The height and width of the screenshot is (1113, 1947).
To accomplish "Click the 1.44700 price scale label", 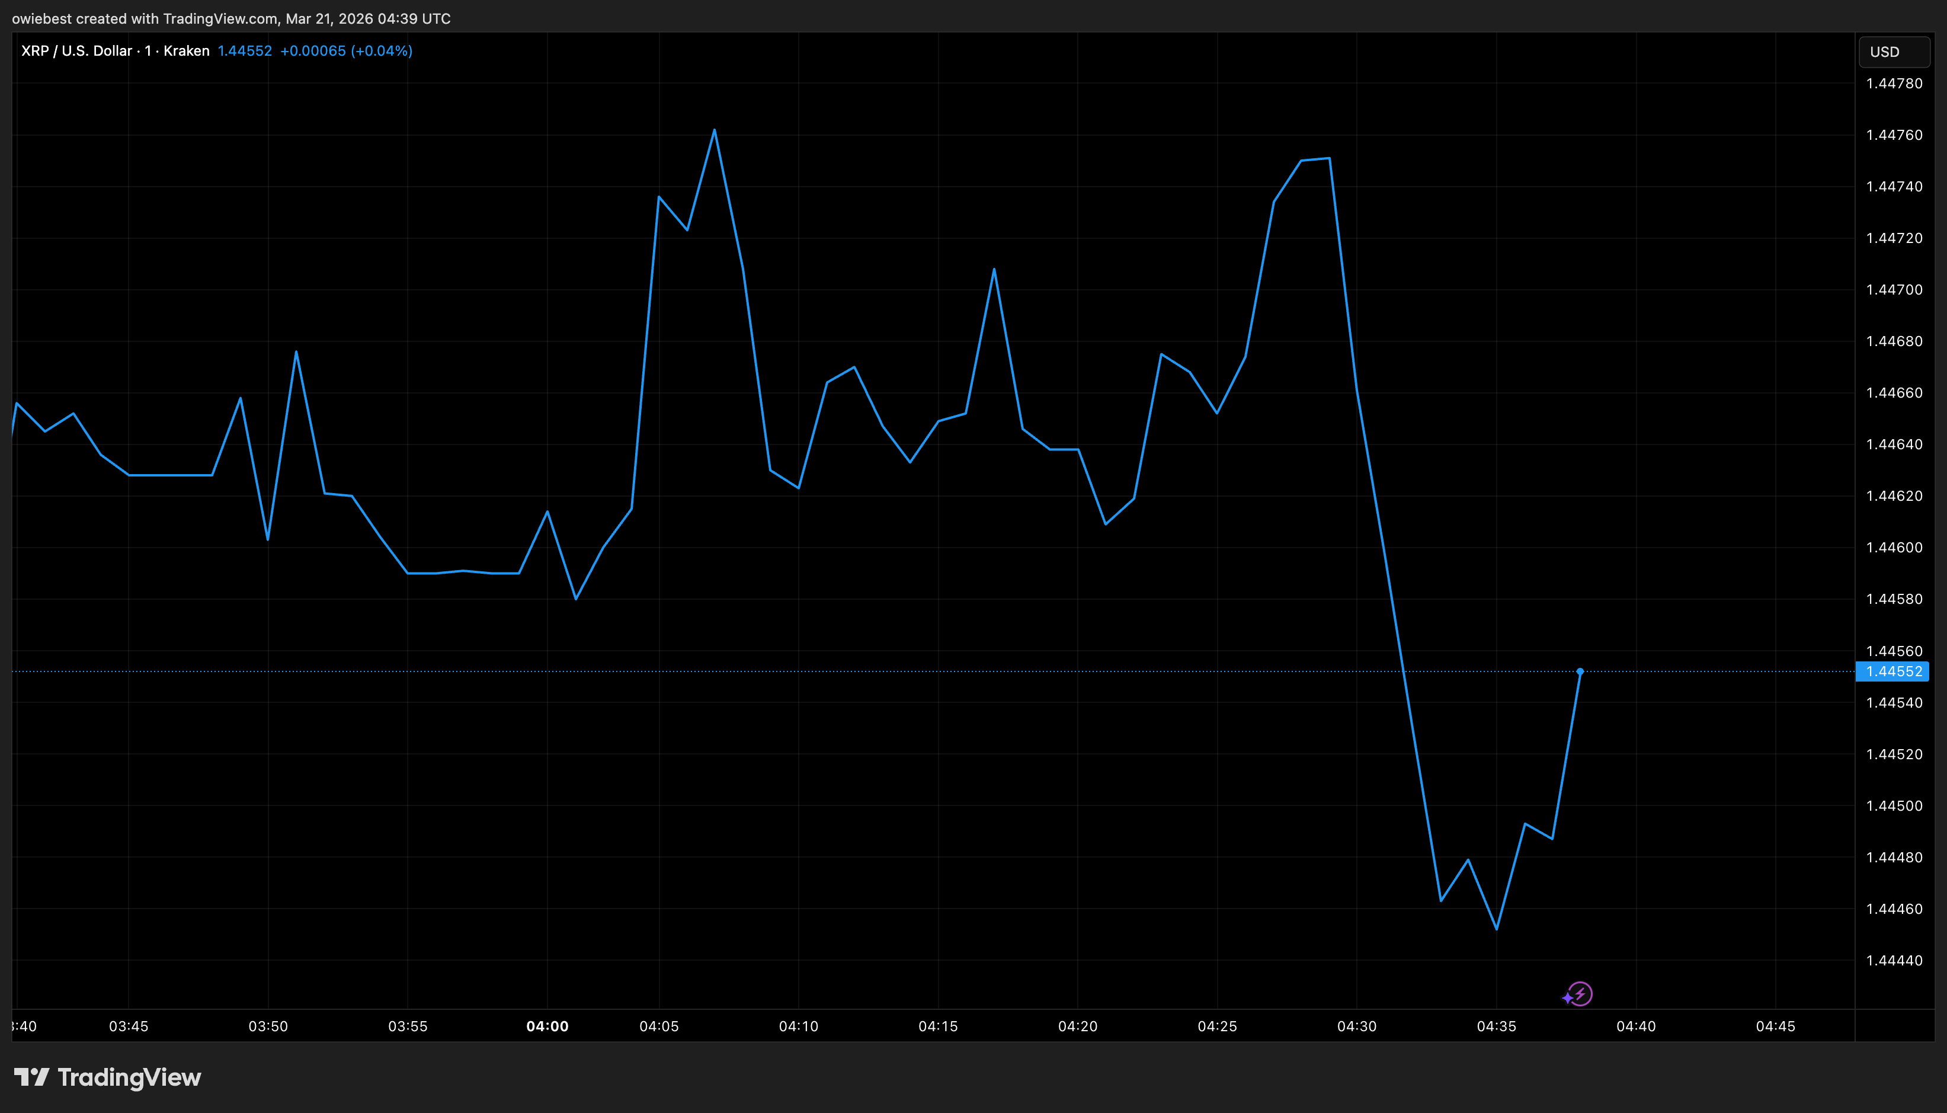I will click(x=1894, y=290).
